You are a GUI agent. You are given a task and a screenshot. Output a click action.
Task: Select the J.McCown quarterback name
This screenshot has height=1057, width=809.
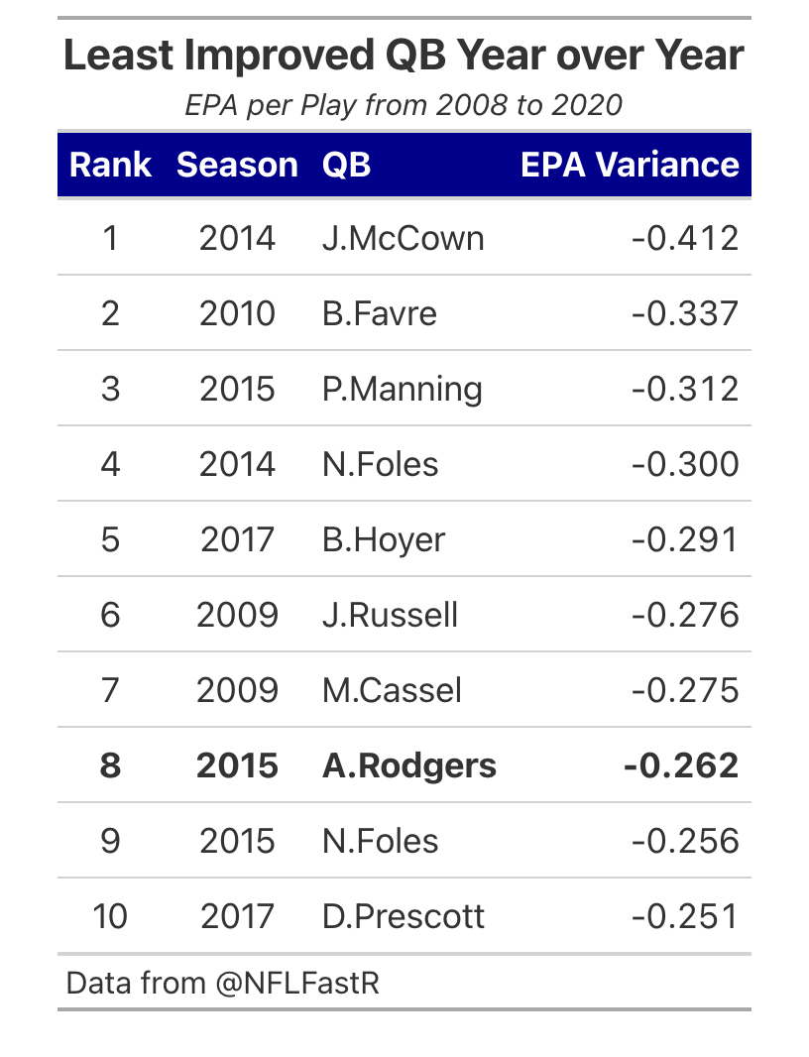coord(404,238)
